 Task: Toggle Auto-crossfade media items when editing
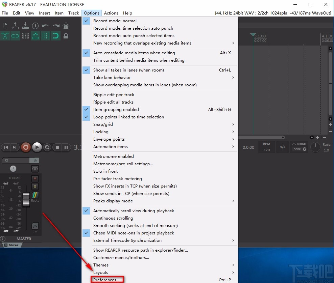160,53
